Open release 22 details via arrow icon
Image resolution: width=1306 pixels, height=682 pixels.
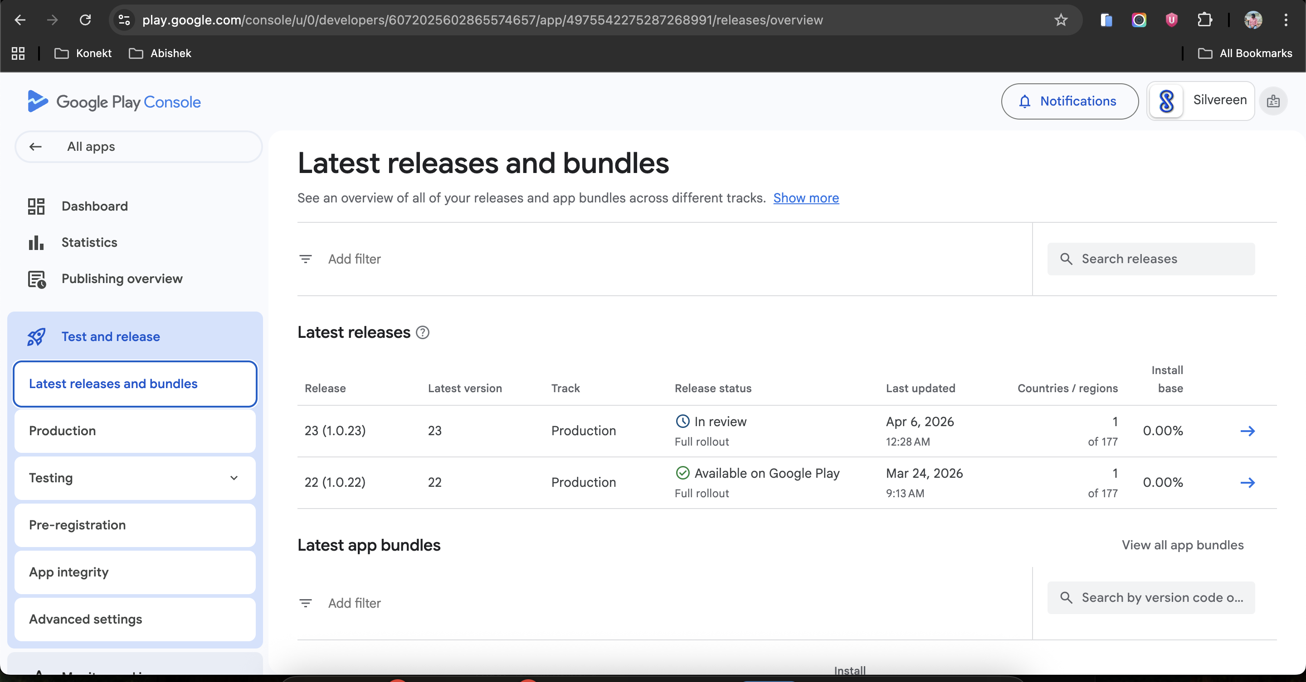pos(1247,482)
